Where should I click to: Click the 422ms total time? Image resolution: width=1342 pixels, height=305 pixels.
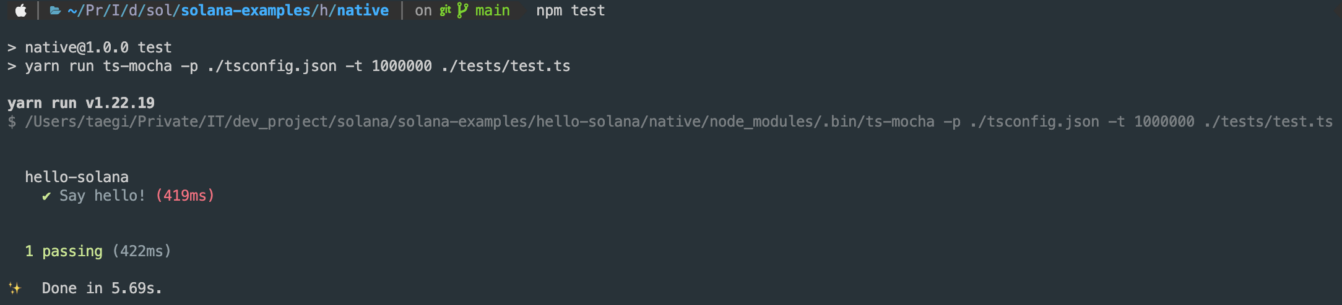click(142, 251)
